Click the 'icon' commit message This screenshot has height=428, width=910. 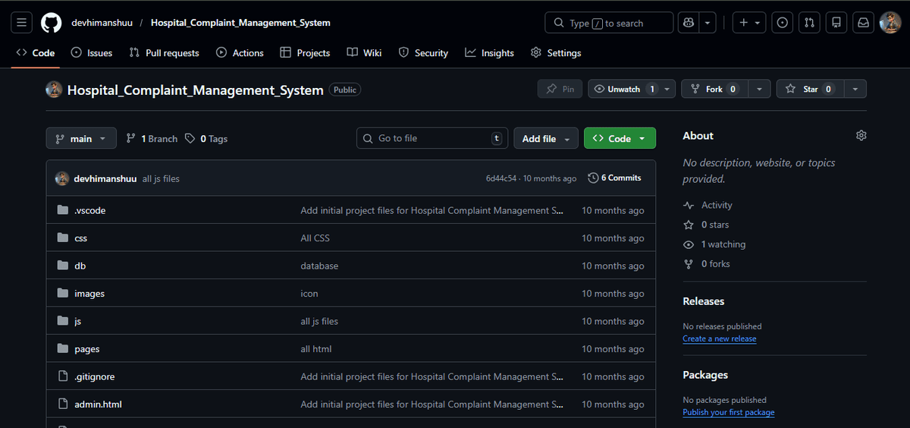309,294
